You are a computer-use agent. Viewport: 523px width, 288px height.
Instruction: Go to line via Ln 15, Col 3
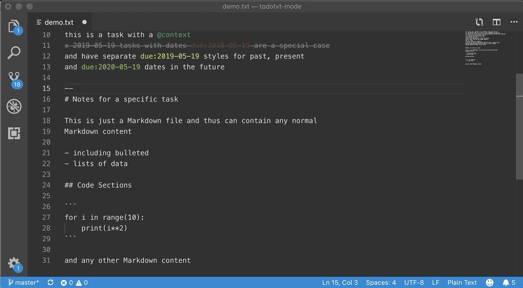[x=340, y=283]
